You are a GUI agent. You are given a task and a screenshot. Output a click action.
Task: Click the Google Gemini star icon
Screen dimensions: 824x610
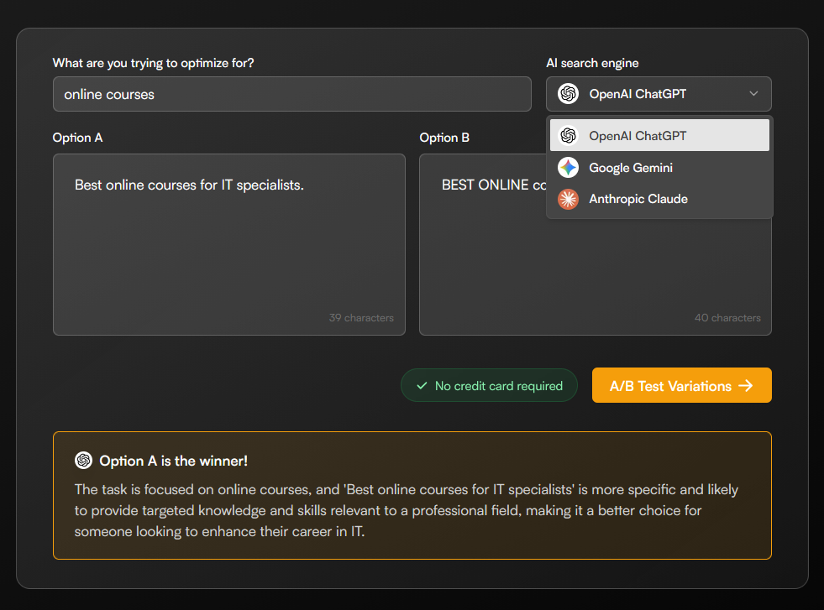point(569,168)
